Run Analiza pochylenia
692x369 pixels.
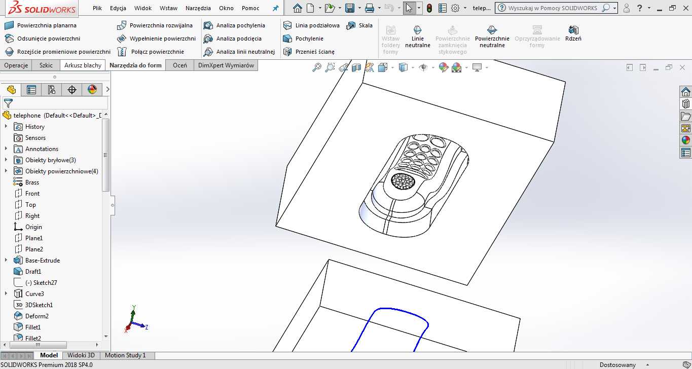coord(234,25)
